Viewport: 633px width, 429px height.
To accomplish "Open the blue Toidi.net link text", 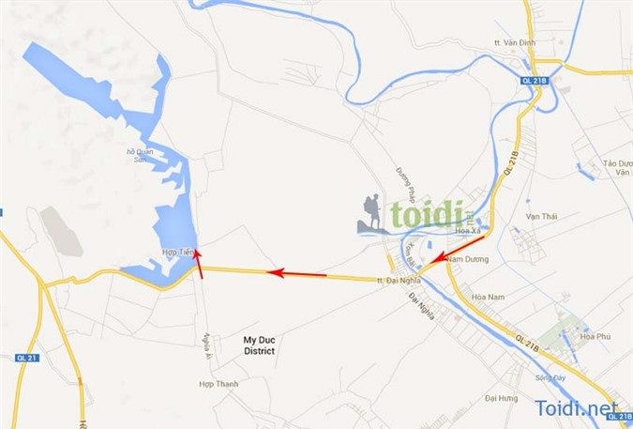I will (577, 407).
